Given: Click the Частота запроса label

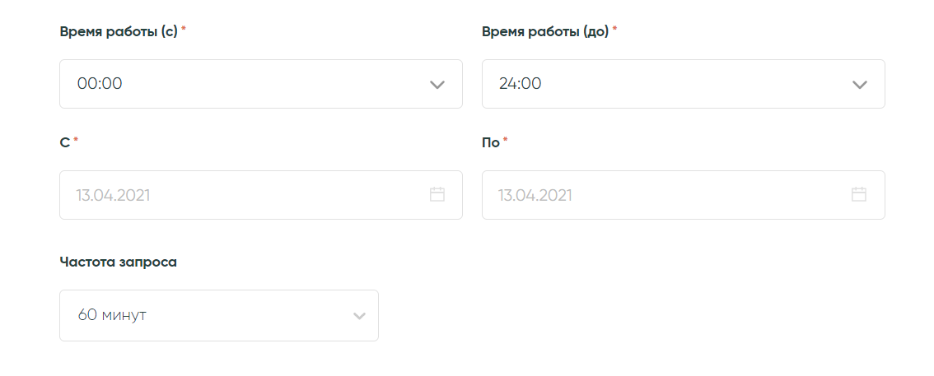Looking at the screenshot, I should pyautogui.click(x=119, y=262).
